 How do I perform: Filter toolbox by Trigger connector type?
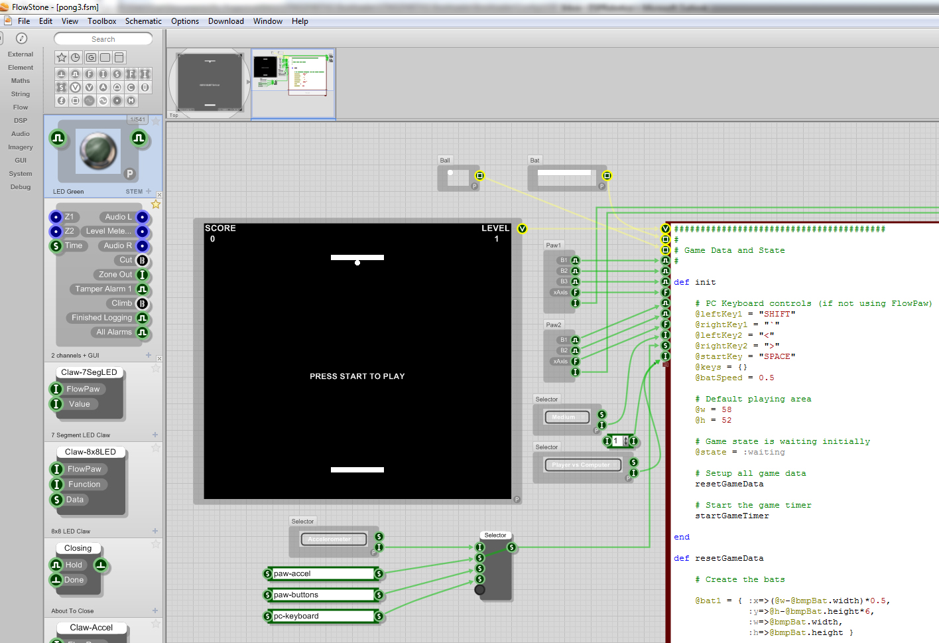(62, 74)
